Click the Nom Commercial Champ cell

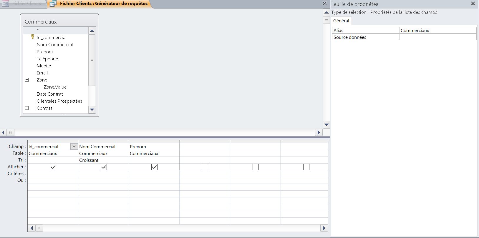click(103, 147)
